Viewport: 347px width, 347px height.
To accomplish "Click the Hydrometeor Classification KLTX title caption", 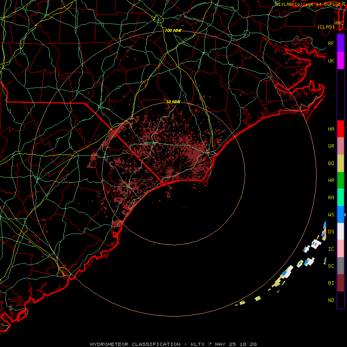I will point(173,344).
